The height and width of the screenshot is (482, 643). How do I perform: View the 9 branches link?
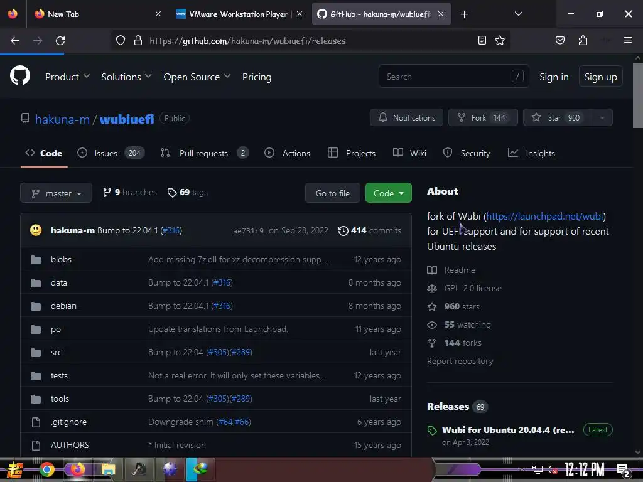130,192
